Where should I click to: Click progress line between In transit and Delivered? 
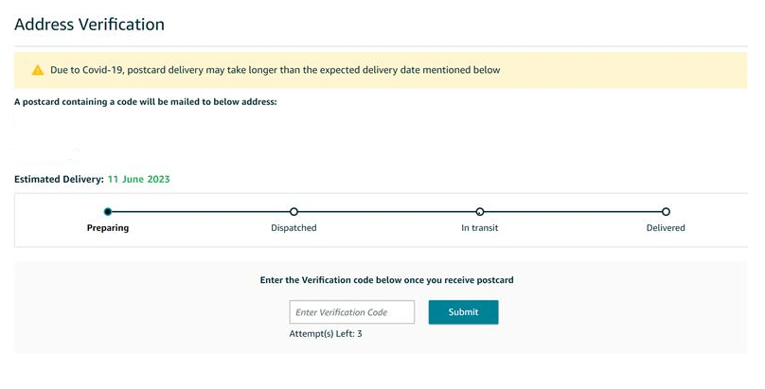(572, 212)
